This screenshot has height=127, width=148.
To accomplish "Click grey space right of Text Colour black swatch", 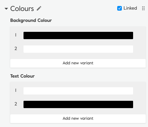I will 139,104.
